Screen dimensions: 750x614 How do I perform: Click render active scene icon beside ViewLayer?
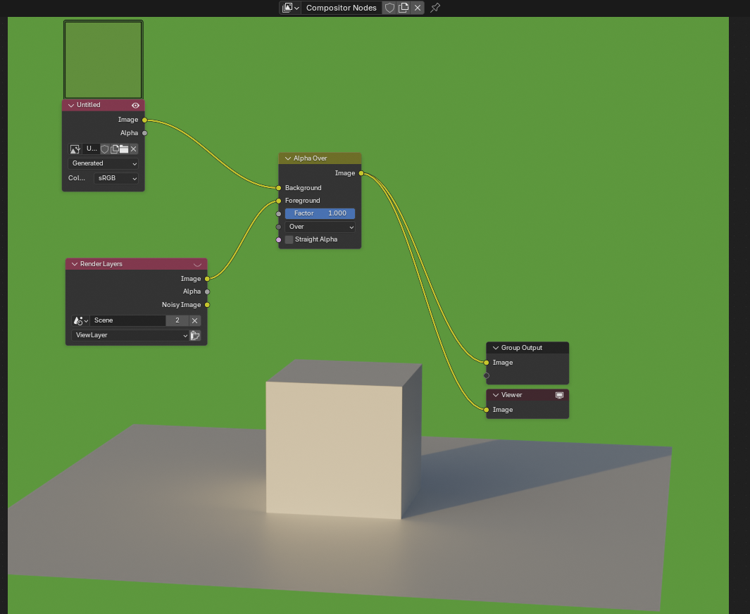195,336
